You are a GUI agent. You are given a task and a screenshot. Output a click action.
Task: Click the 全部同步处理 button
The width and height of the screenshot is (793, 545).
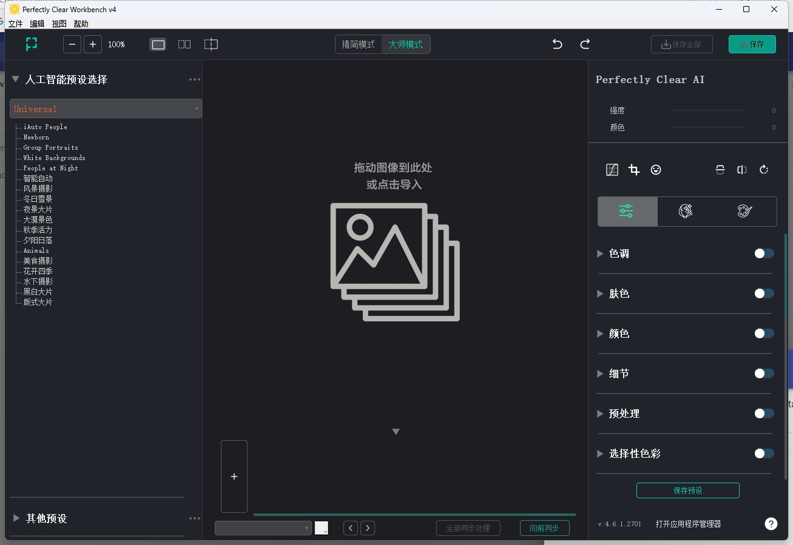[468, 528]
